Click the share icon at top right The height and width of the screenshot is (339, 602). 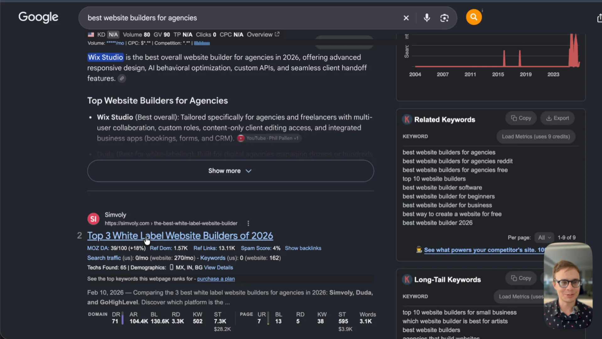[x=599, y=18]
